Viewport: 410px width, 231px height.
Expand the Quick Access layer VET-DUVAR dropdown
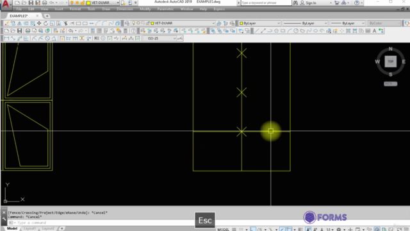click(x=118, y=3)
